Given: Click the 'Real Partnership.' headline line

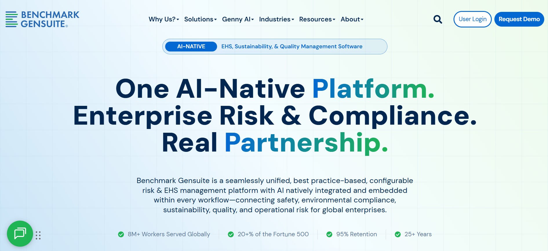Looking at the screenshot, I should click(275, 143).
